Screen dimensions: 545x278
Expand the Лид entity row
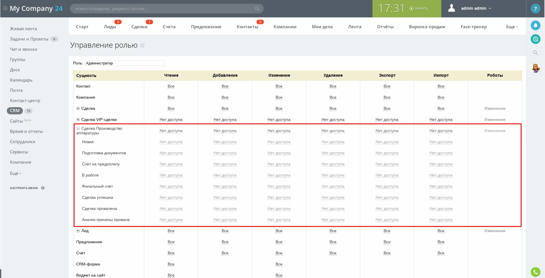[78, 231]
